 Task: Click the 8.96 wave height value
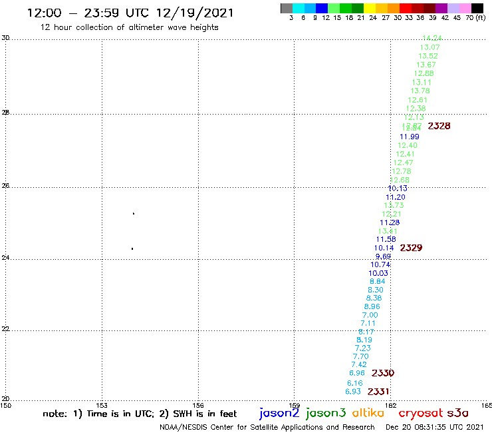[x=372, y=307]
